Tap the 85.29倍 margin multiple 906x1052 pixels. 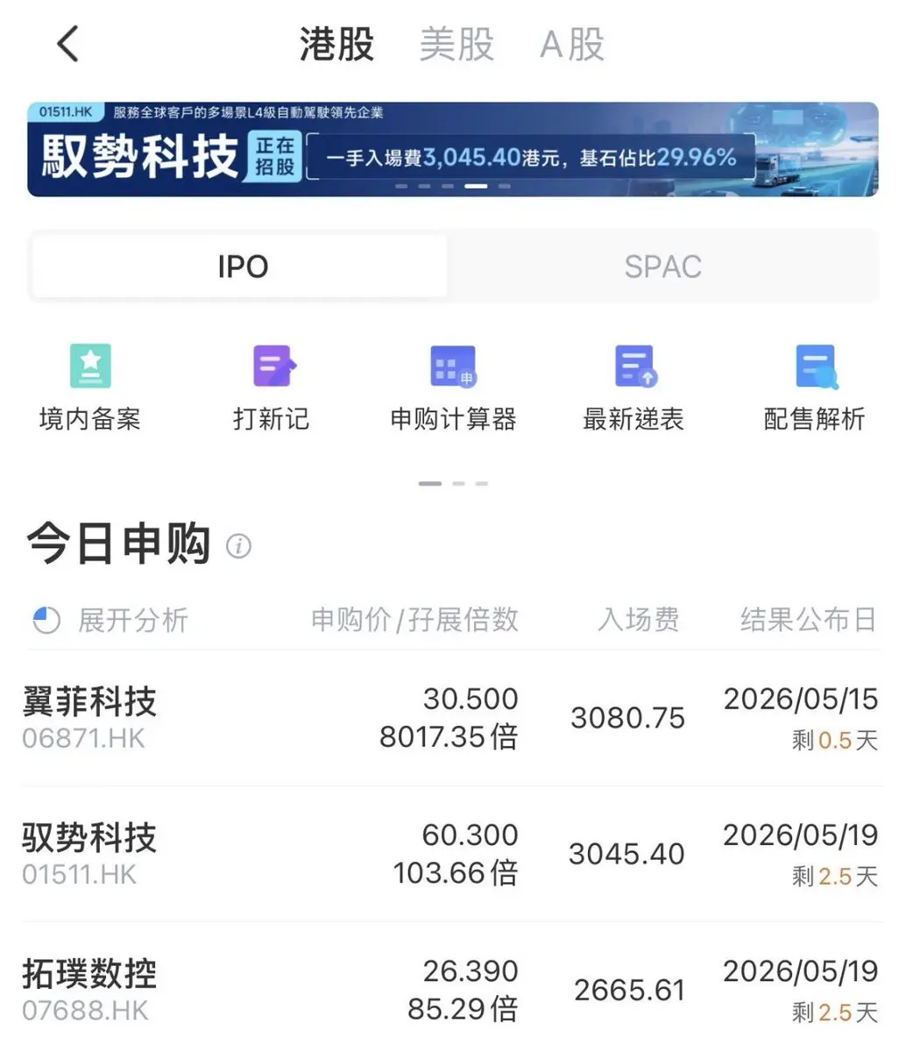[463, 1008]
